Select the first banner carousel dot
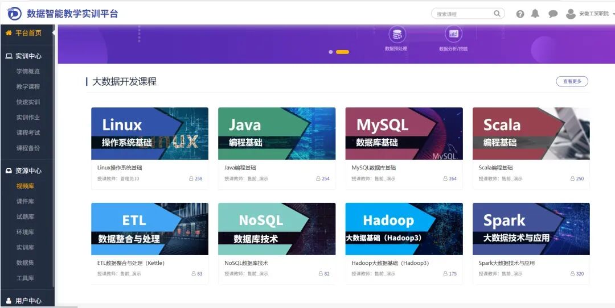Image resolution: width=615 pixels, height=308 pixels. coord(331,52)
